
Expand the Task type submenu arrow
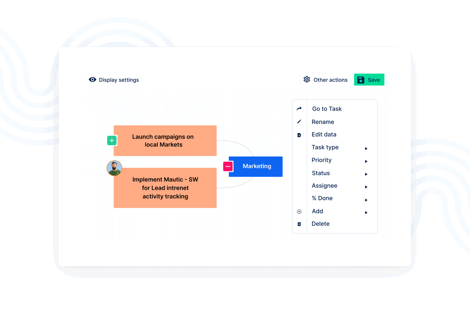point(366,149)
